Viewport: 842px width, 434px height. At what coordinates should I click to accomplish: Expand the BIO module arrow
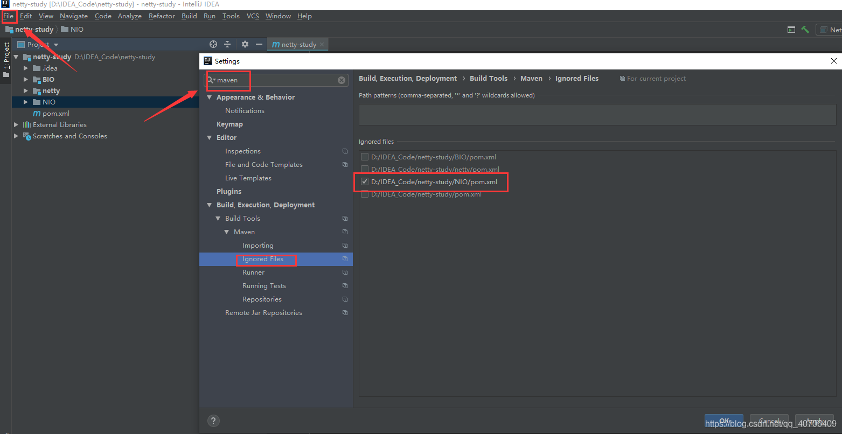tap(25, 80)
